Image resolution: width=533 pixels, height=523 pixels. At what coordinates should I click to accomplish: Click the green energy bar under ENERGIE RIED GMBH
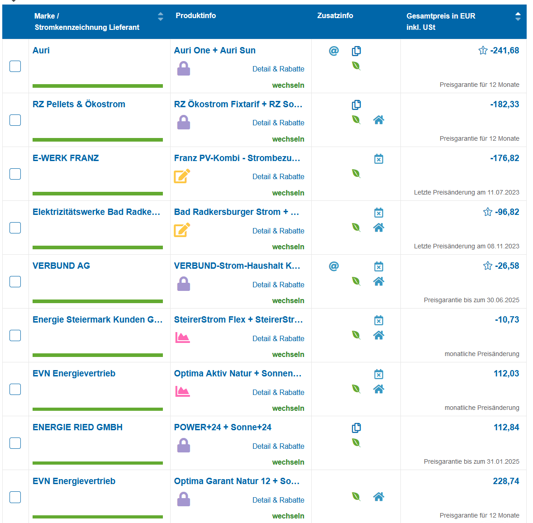[98, 463]
